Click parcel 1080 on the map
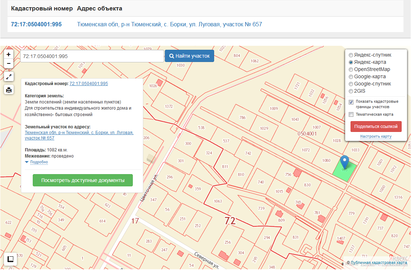This screenshot has height=270, width=411. click(x=326, y=160)
